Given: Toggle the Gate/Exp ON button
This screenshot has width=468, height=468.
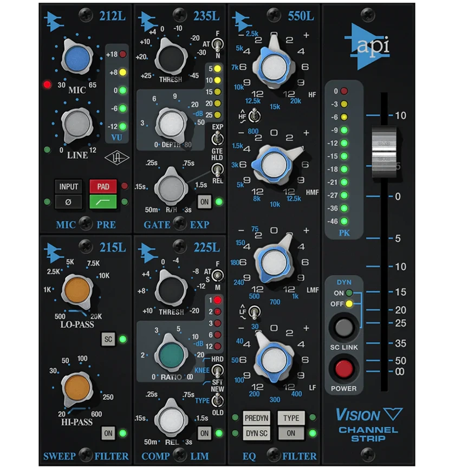Looking at the screenshot, I should 204,201.
